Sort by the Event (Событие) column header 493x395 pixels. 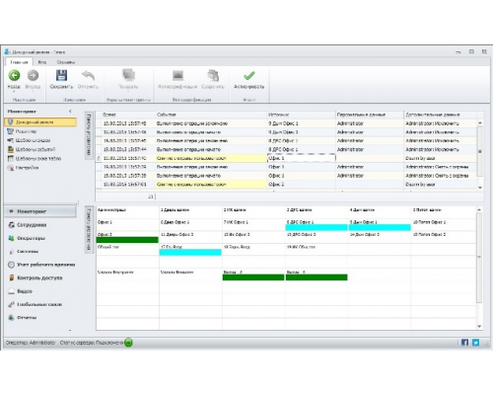pyautogui.click(x=211, y=115)
